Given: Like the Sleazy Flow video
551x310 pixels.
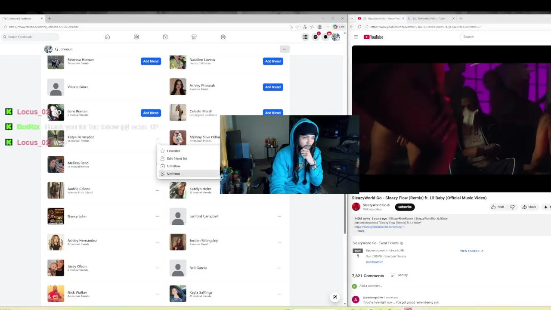Looking at the screenshot, I should [497, 207].
